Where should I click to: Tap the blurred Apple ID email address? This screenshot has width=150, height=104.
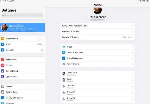pos(97,20)
